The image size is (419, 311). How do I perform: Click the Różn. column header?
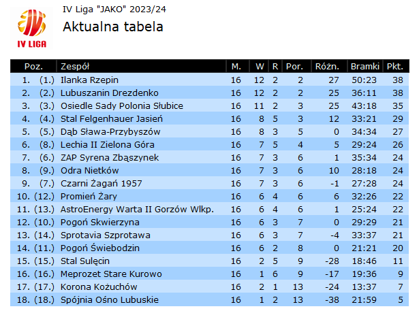pos(327,66)
